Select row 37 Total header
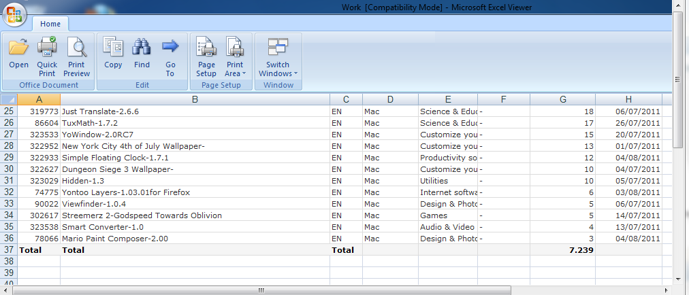Screen dimensions: 689x295 point(8,250)
